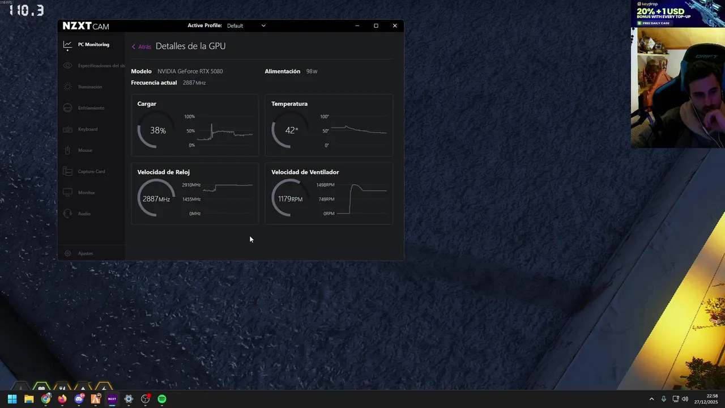Open File Explorer from the taskbar
725x408 pixels.
point(29,399)
